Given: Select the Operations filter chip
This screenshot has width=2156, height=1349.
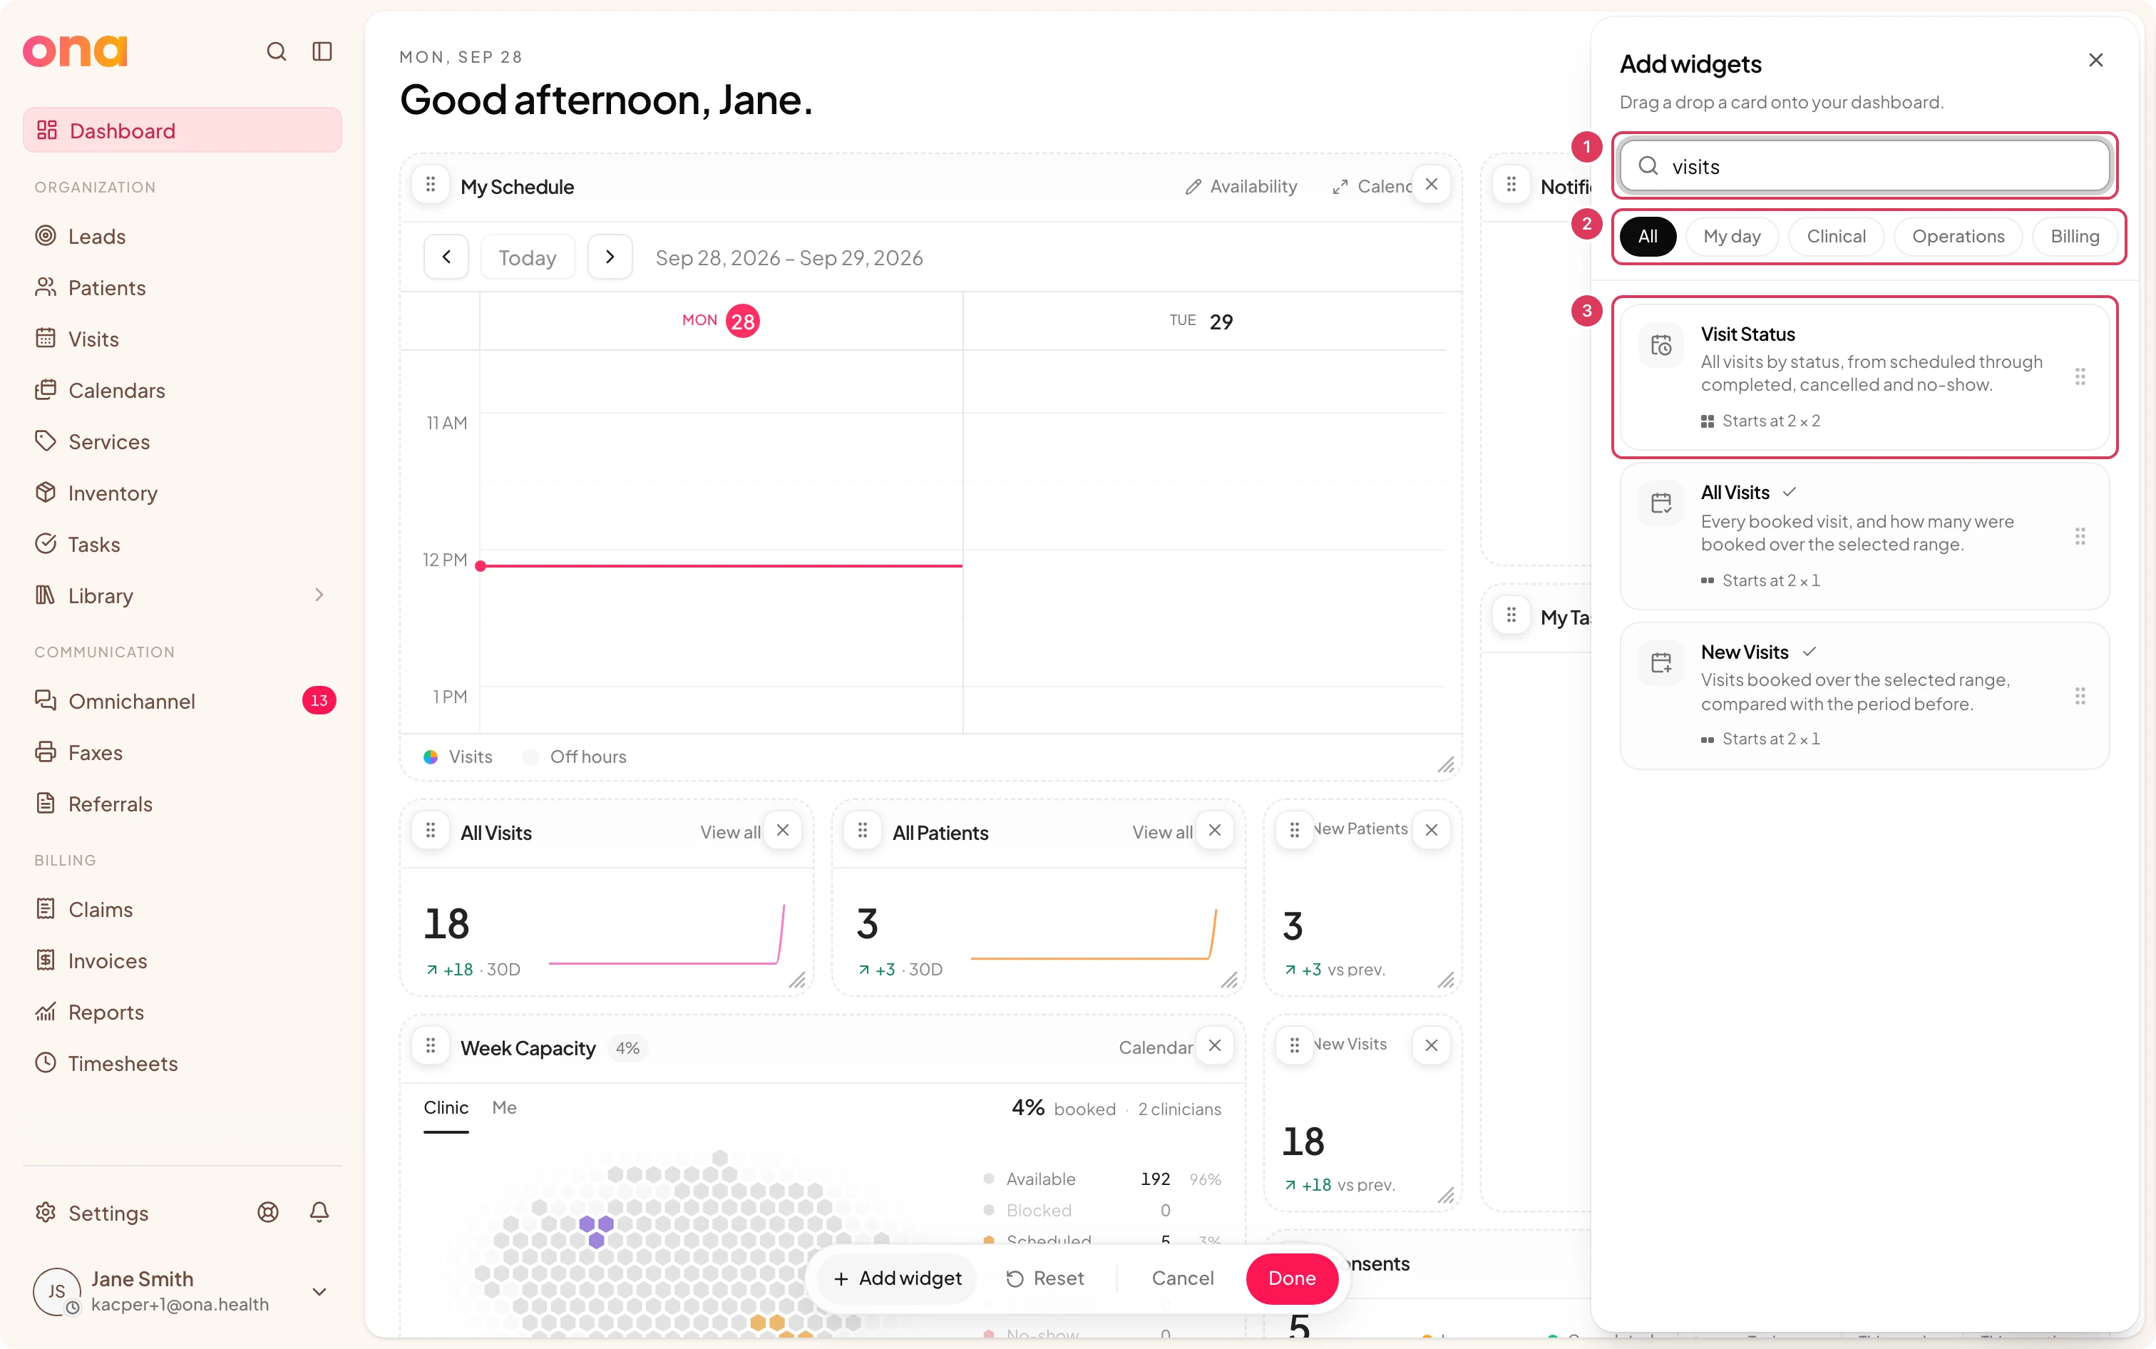Looking at the screenshot, I should 1958,235.
